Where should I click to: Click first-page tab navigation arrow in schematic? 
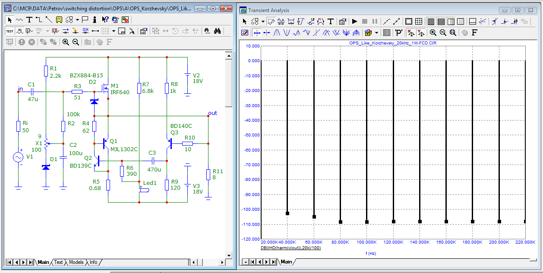[x=9, y=262]
